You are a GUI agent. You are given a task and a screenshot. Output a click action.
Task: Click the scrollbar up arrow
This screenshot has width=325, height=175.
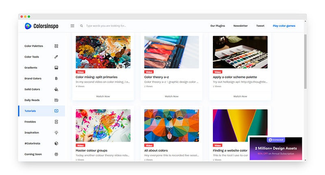click(x=305, y=21)
